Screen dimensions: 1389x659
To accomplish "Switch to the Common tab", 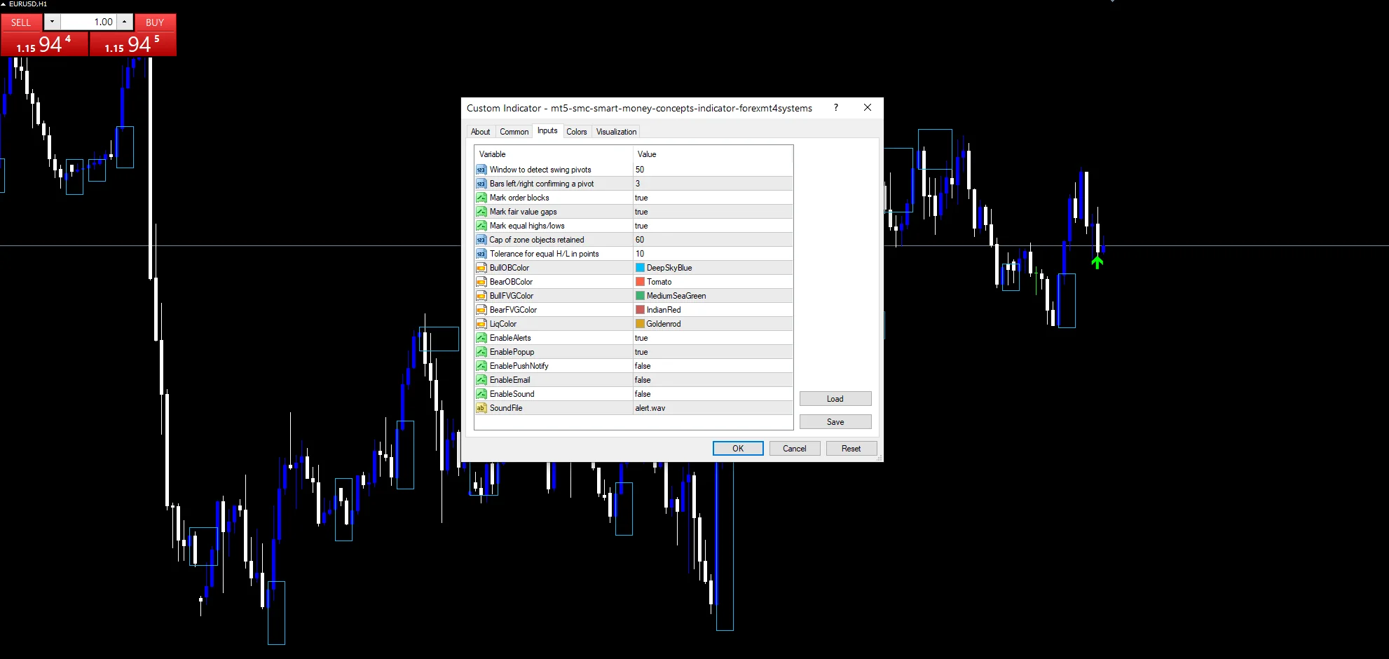I will [514, 132].
